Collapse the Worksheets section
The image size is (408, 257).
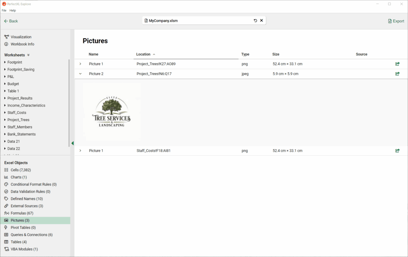(x=28, y=55)
